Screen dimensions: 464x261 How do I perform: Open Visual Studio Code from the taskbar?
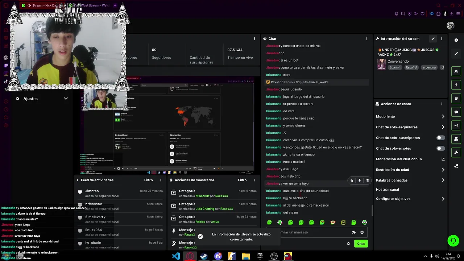pos(176,256)
